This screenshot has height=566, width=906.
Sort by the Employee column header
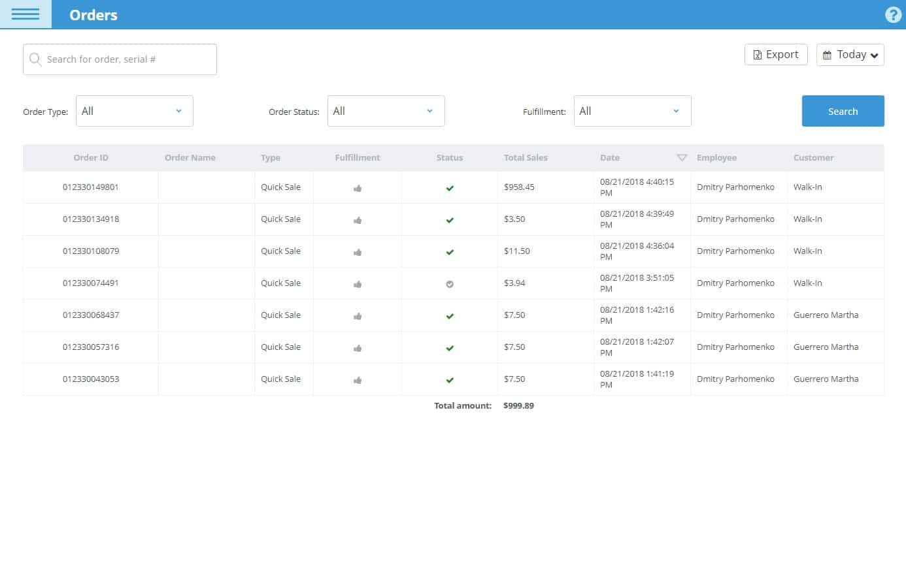(x=716, y=157)
